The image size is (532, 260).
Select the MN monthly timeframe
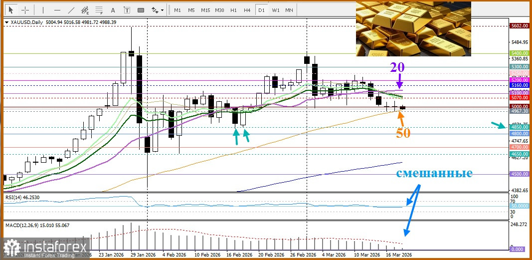click(x=289, y=10)
